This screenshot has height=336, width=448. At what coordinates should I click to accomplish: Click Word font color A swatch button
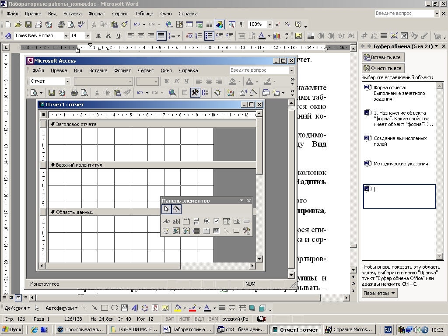(262, 36)
